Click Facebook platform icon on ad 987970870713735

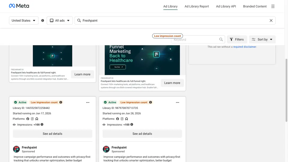pyautogui.click(x=118, y=119)
